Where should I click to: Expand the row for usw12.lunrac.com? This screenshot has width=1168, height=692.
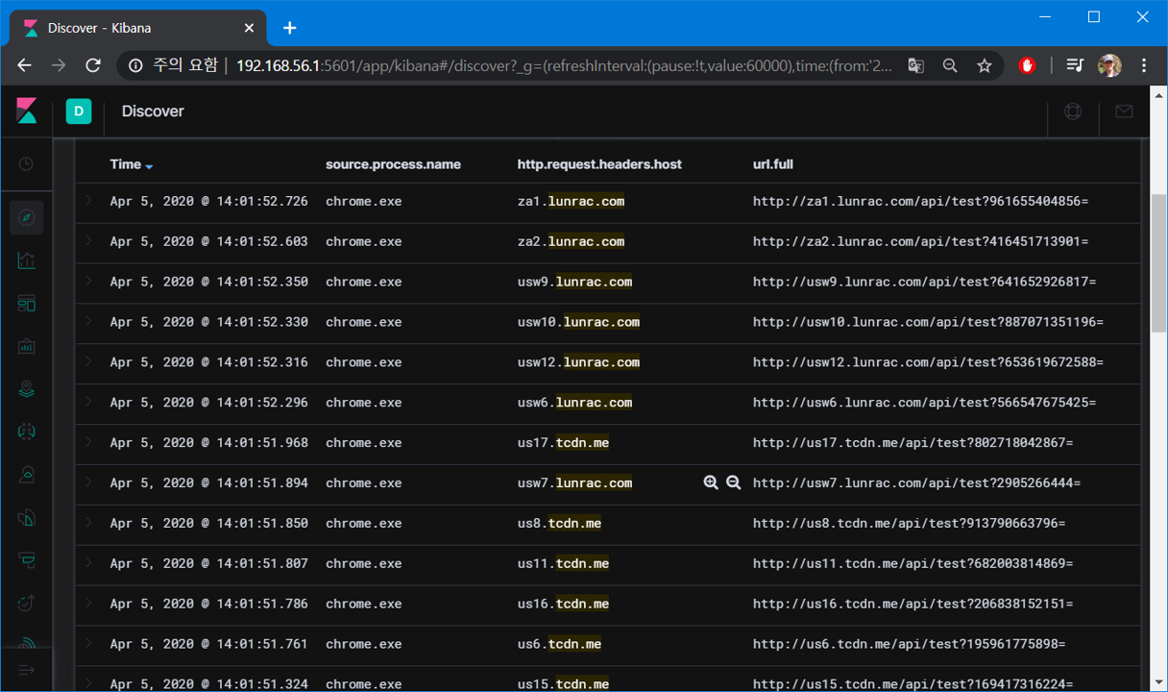[88, 362]
